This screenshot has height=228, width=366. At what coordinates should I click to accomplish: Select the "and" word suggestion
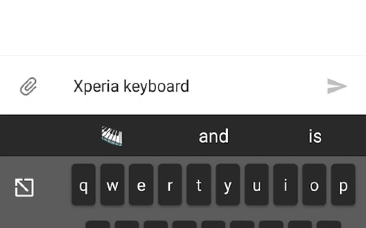click(x=213, y=136)
